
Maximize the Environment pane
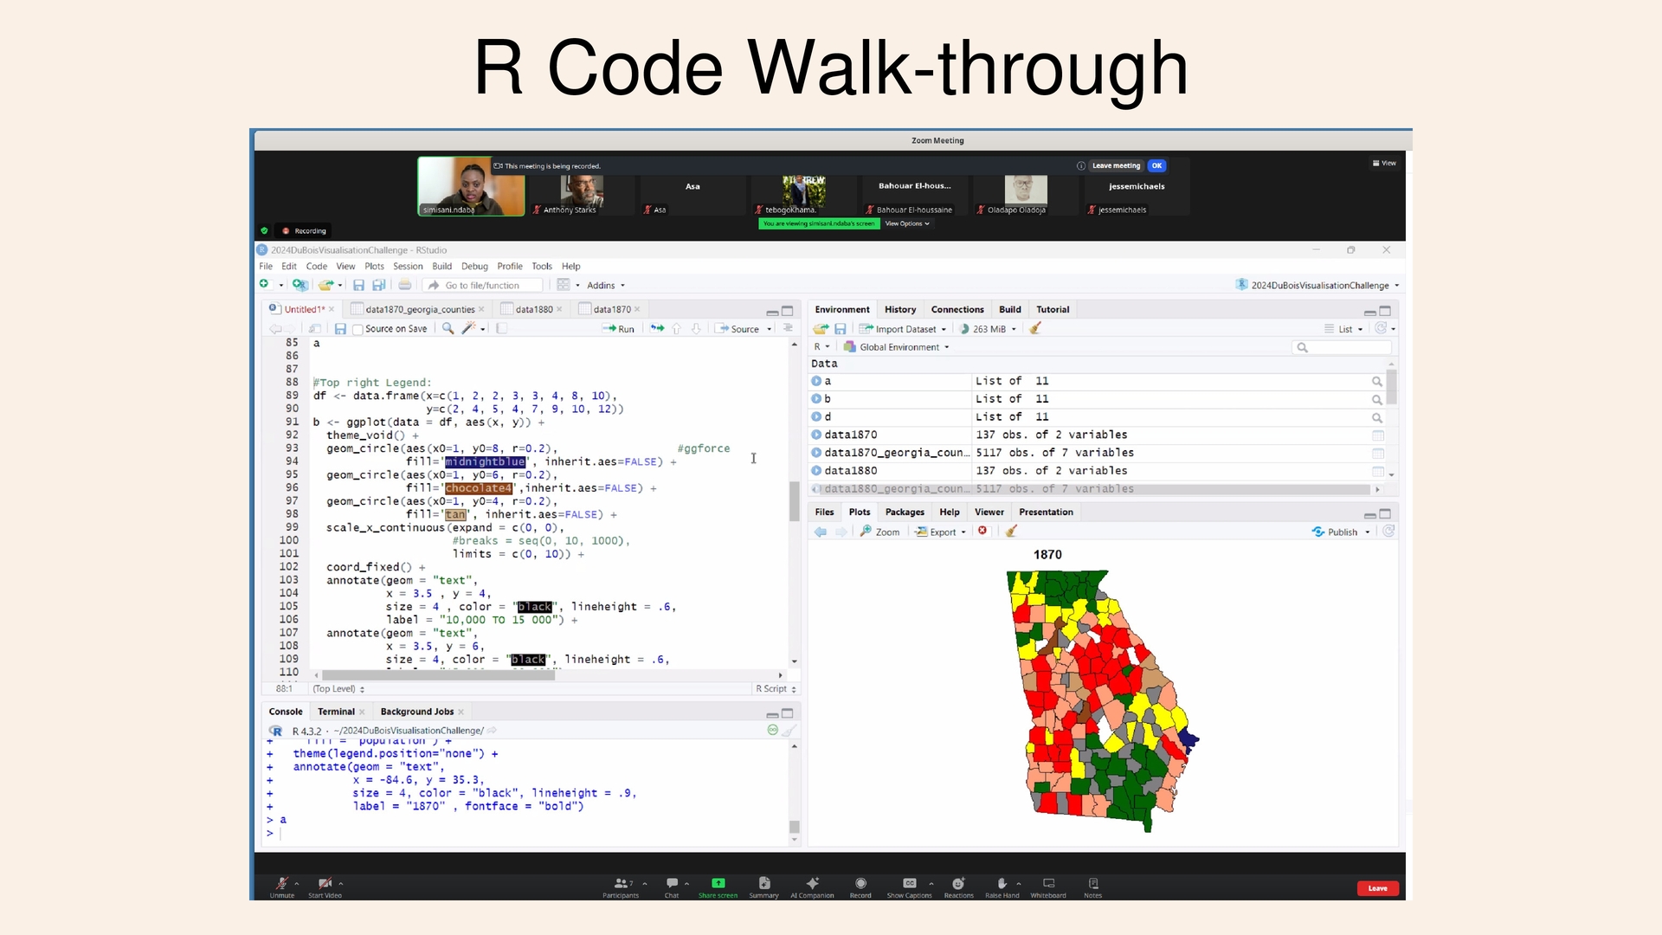tap(1385, 311)
